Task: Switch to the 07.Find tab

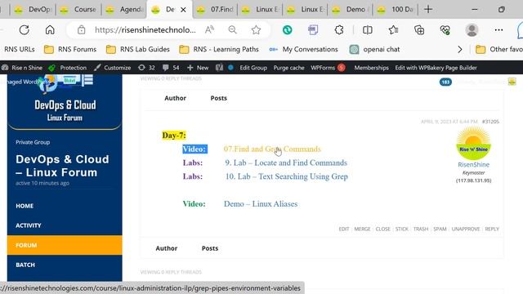Action: [215, 9]
